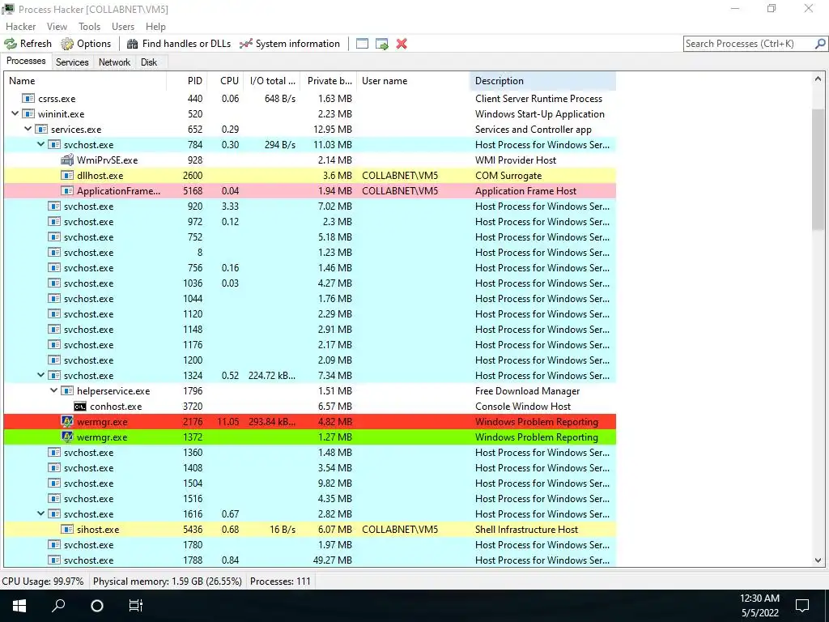Click the search magnifier icon
Image resolution: width=829 pixels, height=622 pixels.
(x=820, y=44)
